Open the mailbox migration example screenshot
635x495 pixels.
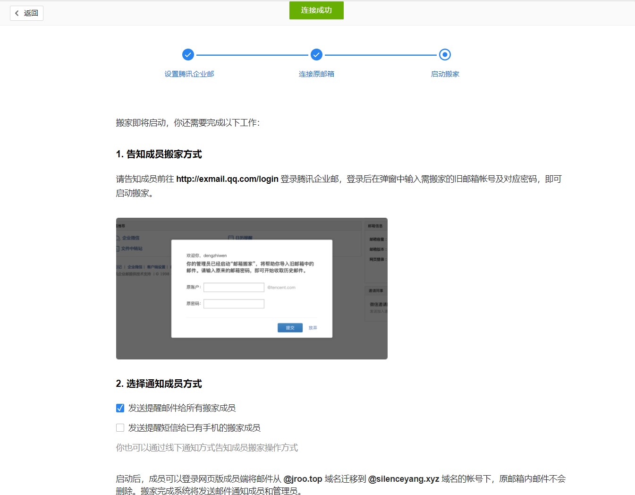[x=252, y=289]
